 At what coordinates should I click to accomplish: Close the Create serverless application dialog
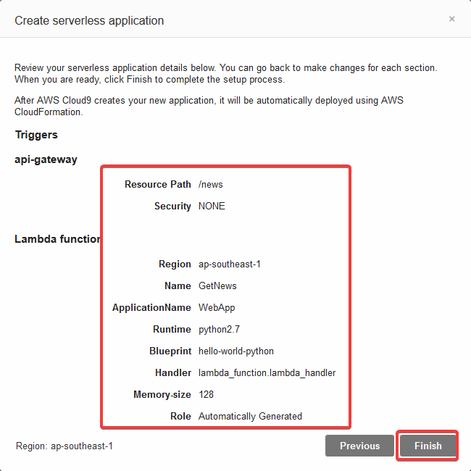coord(451,19)
